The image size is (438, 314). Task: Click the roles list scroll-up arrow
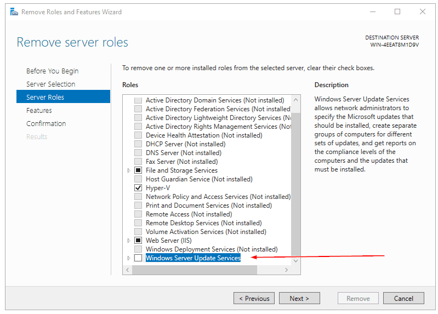(x=296, y=100)
